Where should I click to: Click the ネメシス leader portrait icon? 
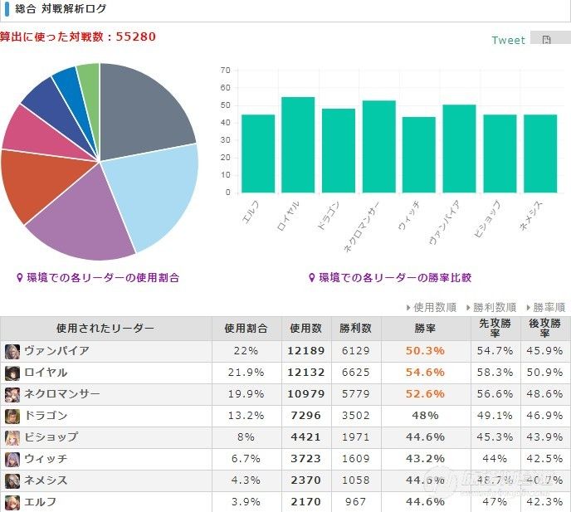click(x=12, y=480)
